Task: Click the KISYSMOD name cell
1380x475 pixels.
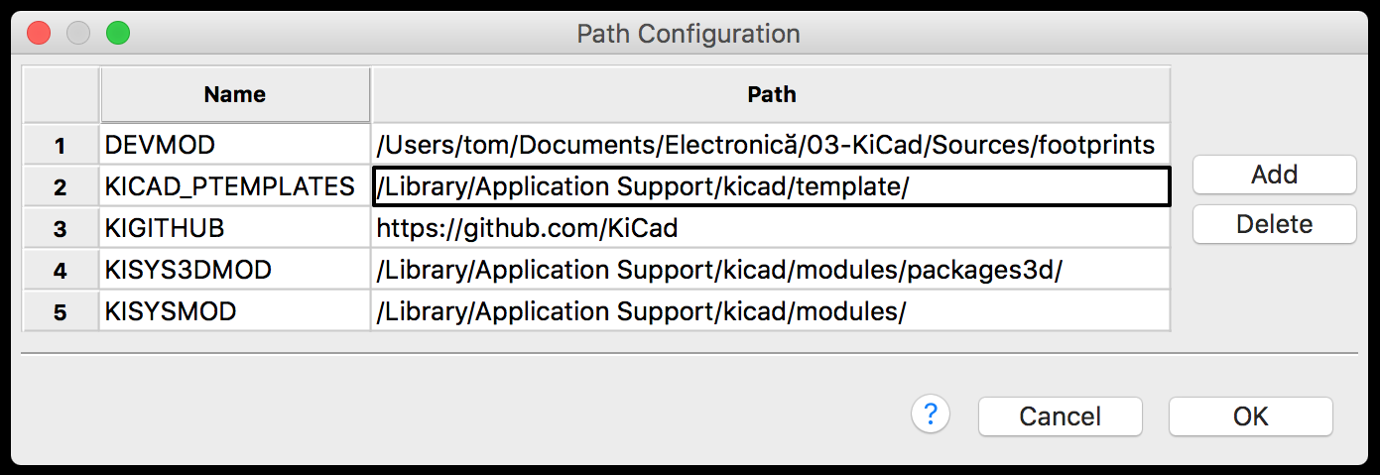Action: [x=235, y=312]
